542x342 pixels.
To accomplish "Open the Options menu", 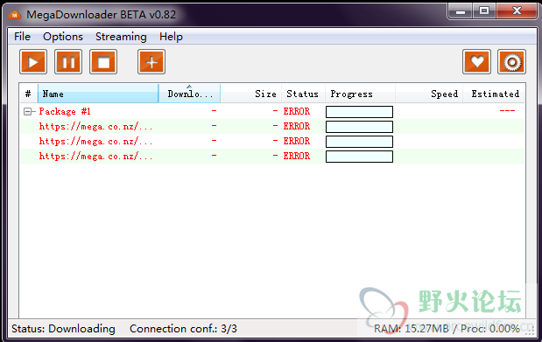I will pyautogui.click(x=63, y=37).
